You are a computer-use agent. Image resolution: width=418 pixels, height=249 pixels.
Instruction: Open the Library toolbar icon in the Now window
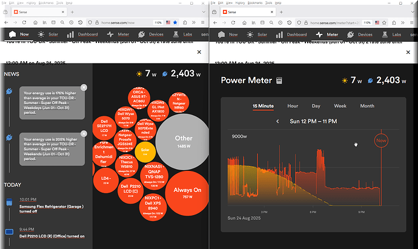[x=44, y=22]
